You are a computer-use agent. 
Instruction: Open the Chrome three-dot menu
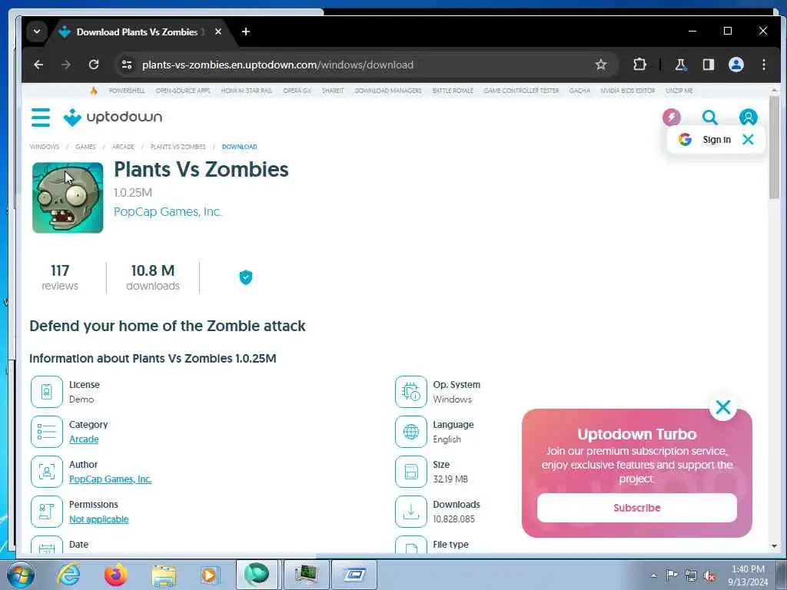(763, 65)
